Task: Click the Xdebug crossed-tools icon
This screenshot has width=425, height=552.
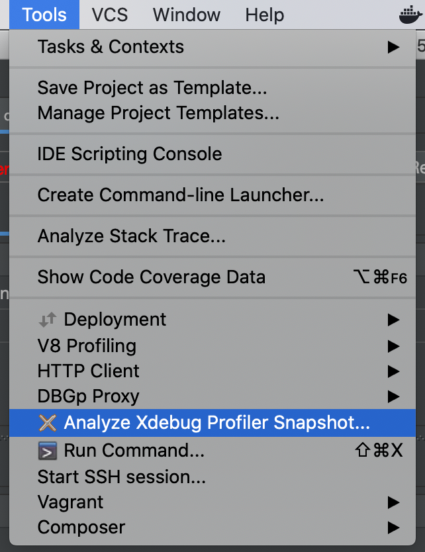Action: pos(48,423)
